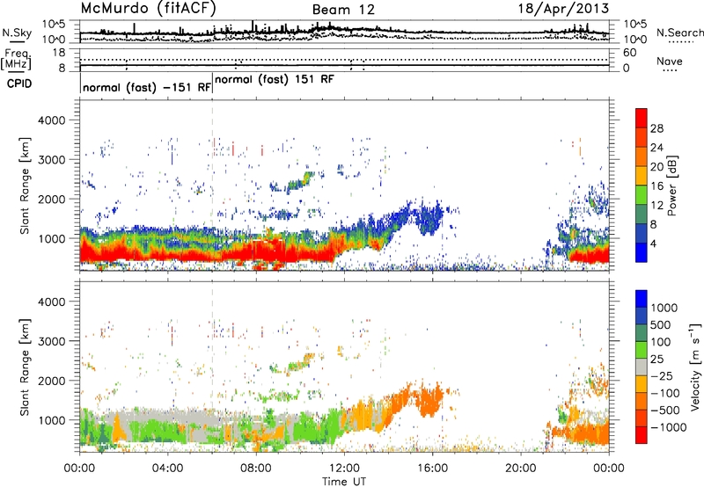704x487 pixels.
Task: Click the 4000 tick of power panel
Action: pyautogui.click(x=53, y=120)
